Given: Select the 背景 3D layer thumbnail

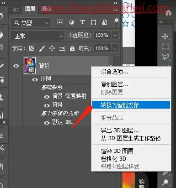Looking at the screenshot, I should point(30,65).
